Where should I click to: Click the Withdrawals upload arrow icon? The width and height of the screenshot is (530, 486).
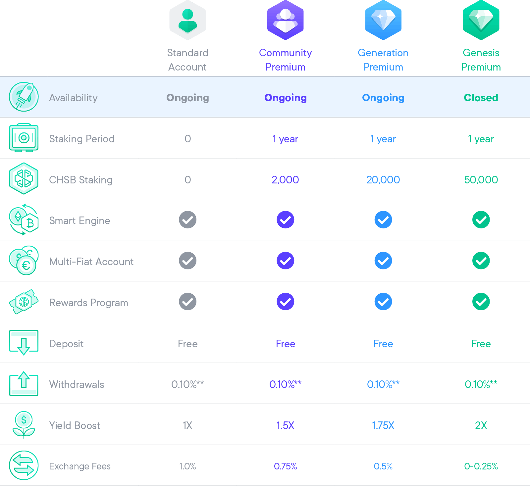pyautogui.click(x=24, y=384)
